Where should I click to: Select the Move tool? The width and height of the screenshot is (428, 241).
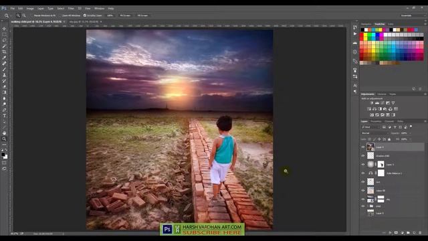coord(4,29)
